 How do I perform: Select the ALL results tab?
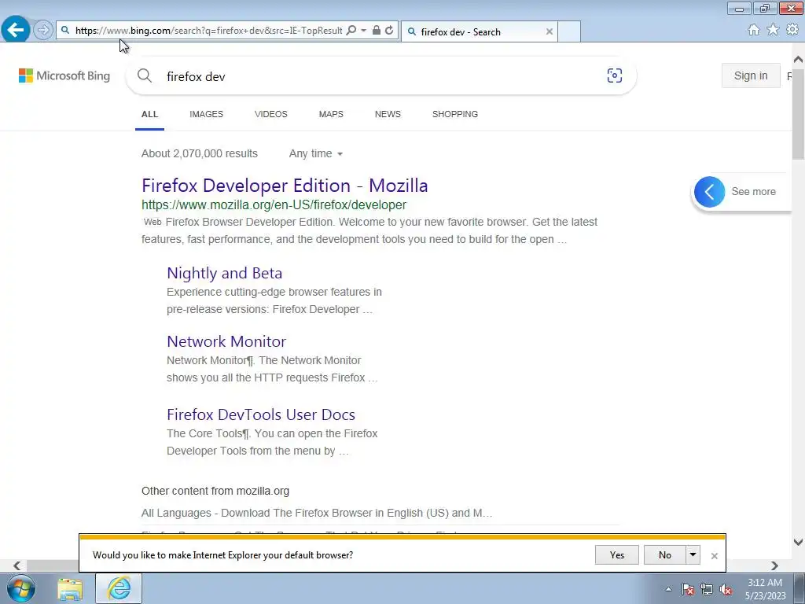tap(149, 114)
